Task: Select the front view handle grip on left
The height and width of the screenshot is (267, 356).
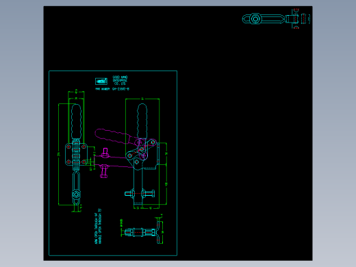Action: 76,122
